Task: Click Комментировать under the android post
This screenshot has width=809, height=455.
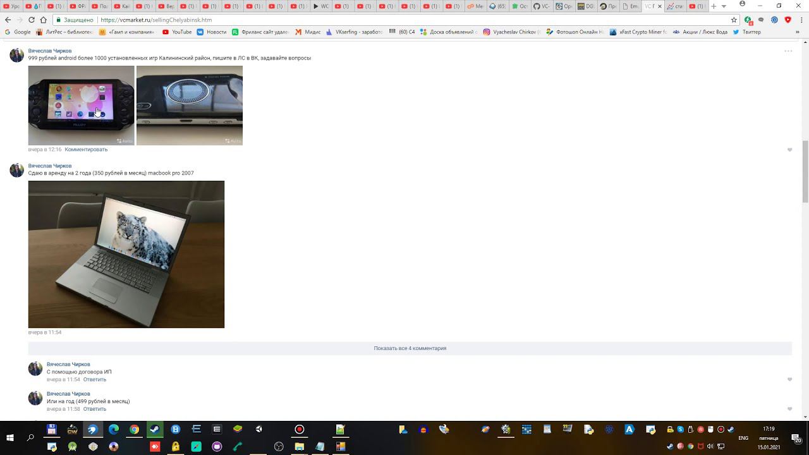Action: tap(86, 150)
